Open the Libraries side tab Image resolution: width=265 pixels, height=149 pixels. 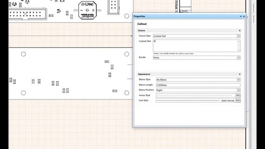pos(253,19)
